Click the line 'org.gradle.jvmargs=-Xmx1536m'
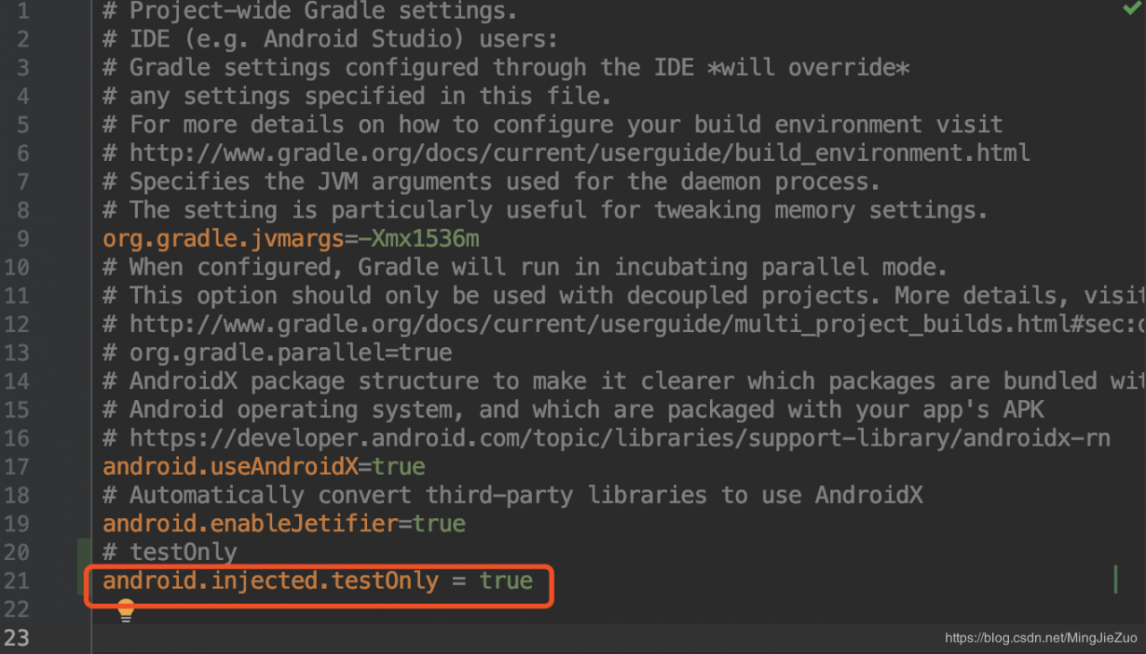This screenshot has height=654, width=1146. point(291,238)
